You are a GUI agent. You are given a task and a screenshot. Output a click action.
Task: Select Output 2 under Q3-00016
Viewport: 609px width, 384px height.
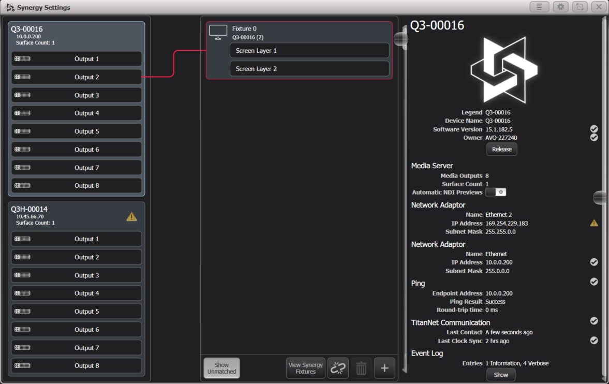pos(76,77)
